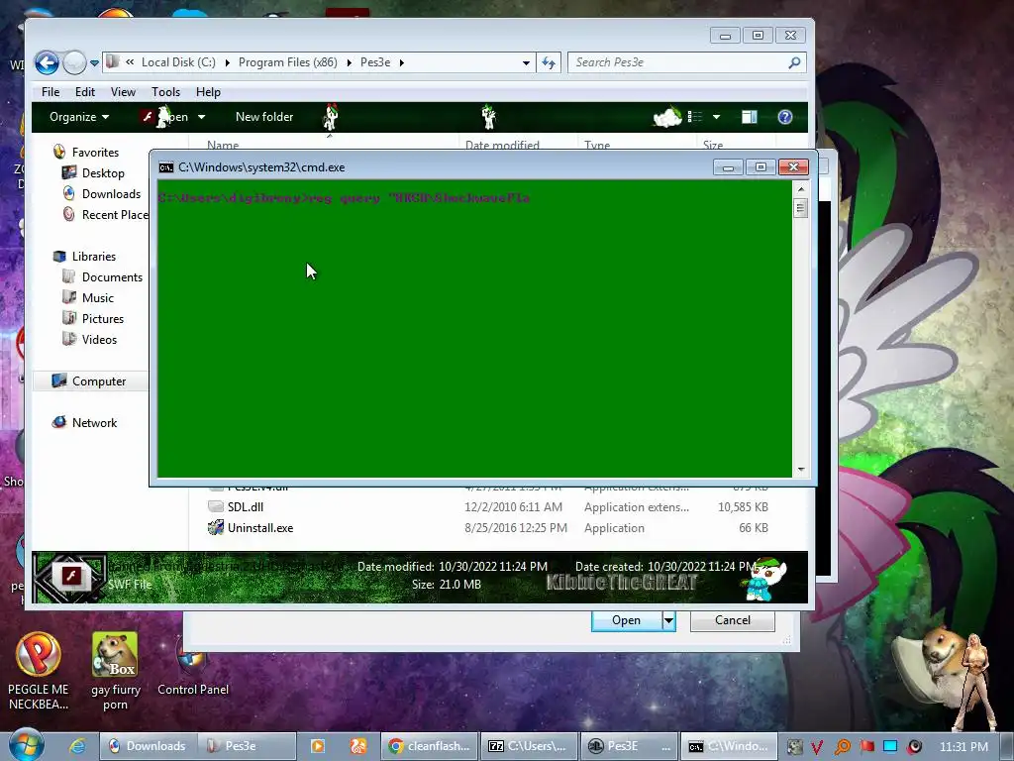Click the cmd window scrollbar up arrow
Viewport: 1014px width, 761px height.
coord(801,189)
